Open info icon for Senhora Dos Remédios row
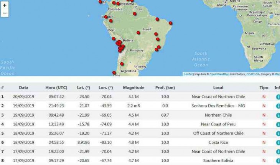This screenshot has height=165, width=280. 278,106
